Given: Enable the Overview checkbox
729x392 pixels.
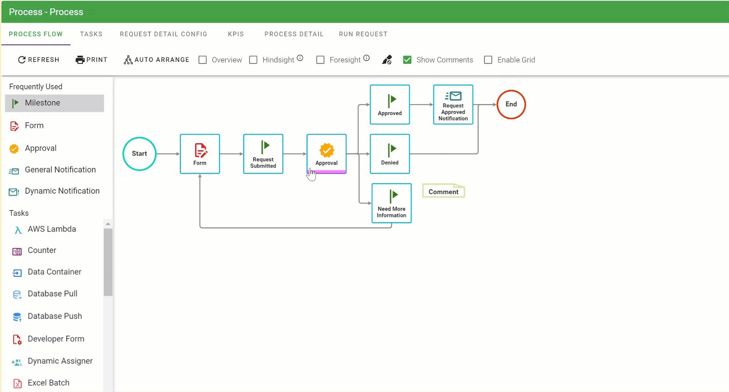Looking at the screenshot, I should click(x=203, y=60).
